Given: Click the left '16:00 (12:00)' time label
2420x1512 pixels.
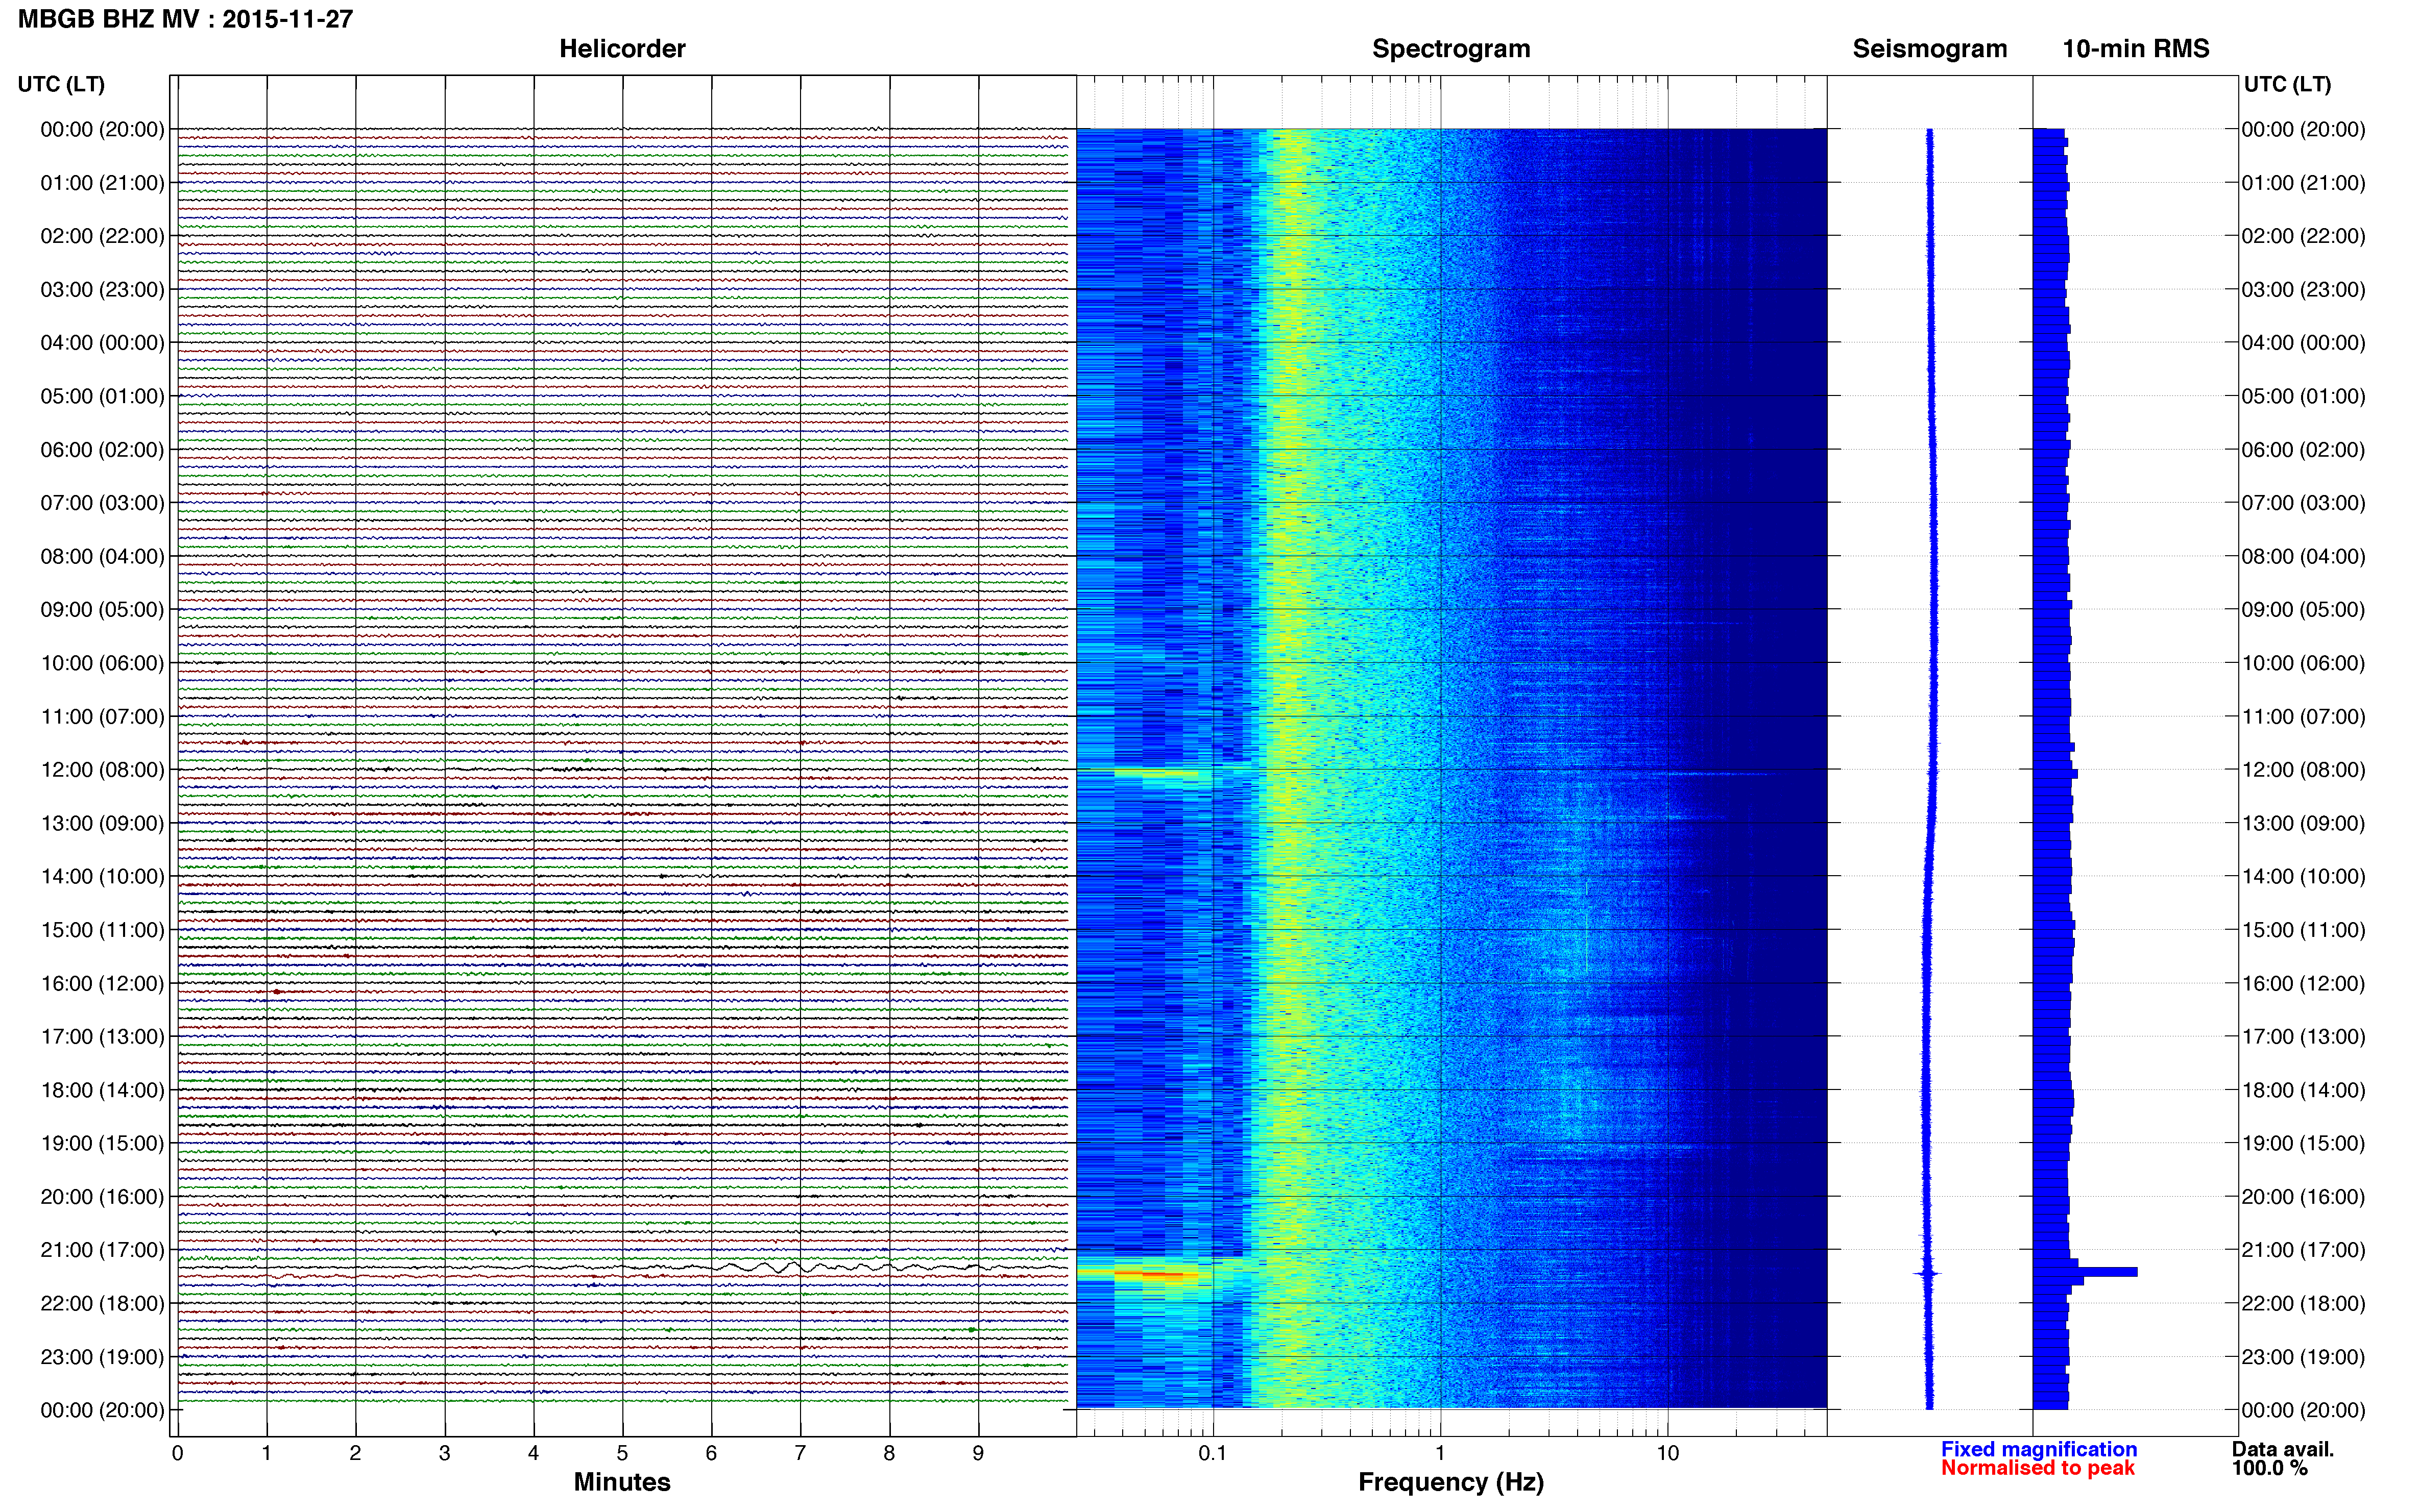Looking at the screenshot, I should (x=102, y=984).
